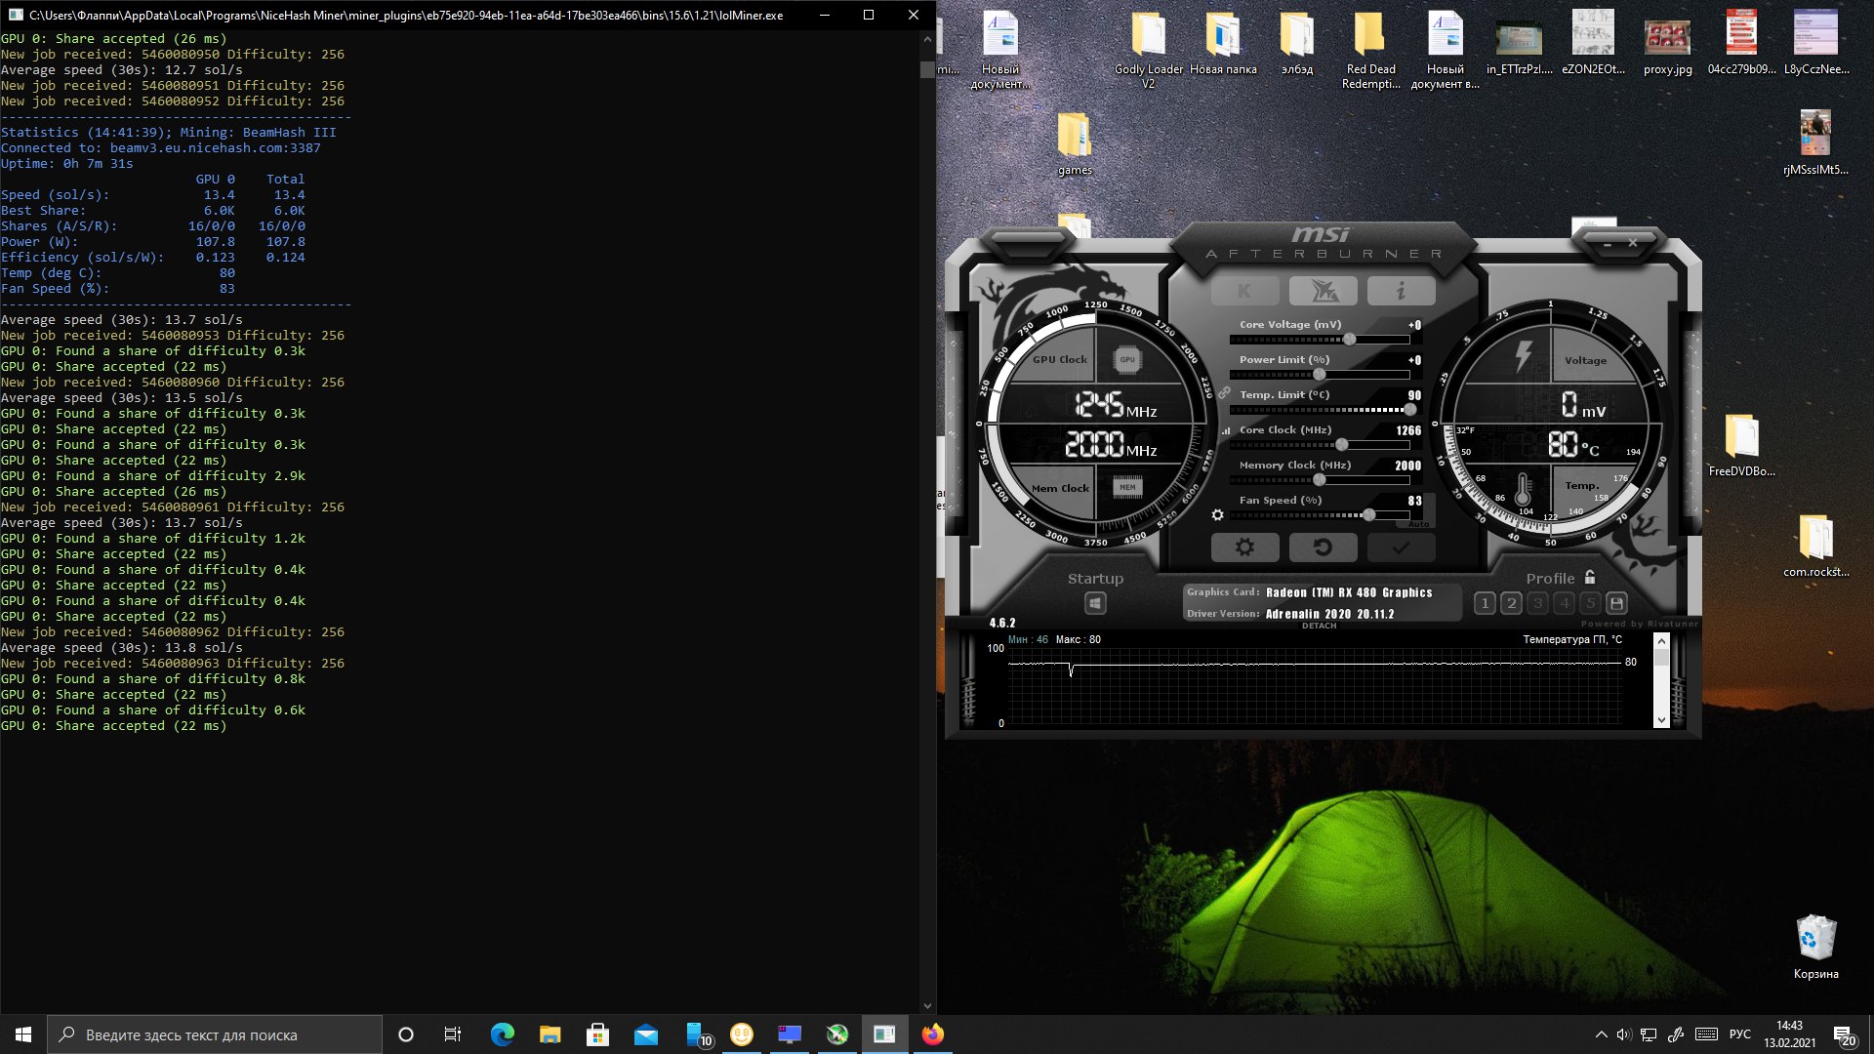Adjust the Power Limit slider handle
Image resolution: width=1874 pixels, height=1054 pixels.
1320,375
